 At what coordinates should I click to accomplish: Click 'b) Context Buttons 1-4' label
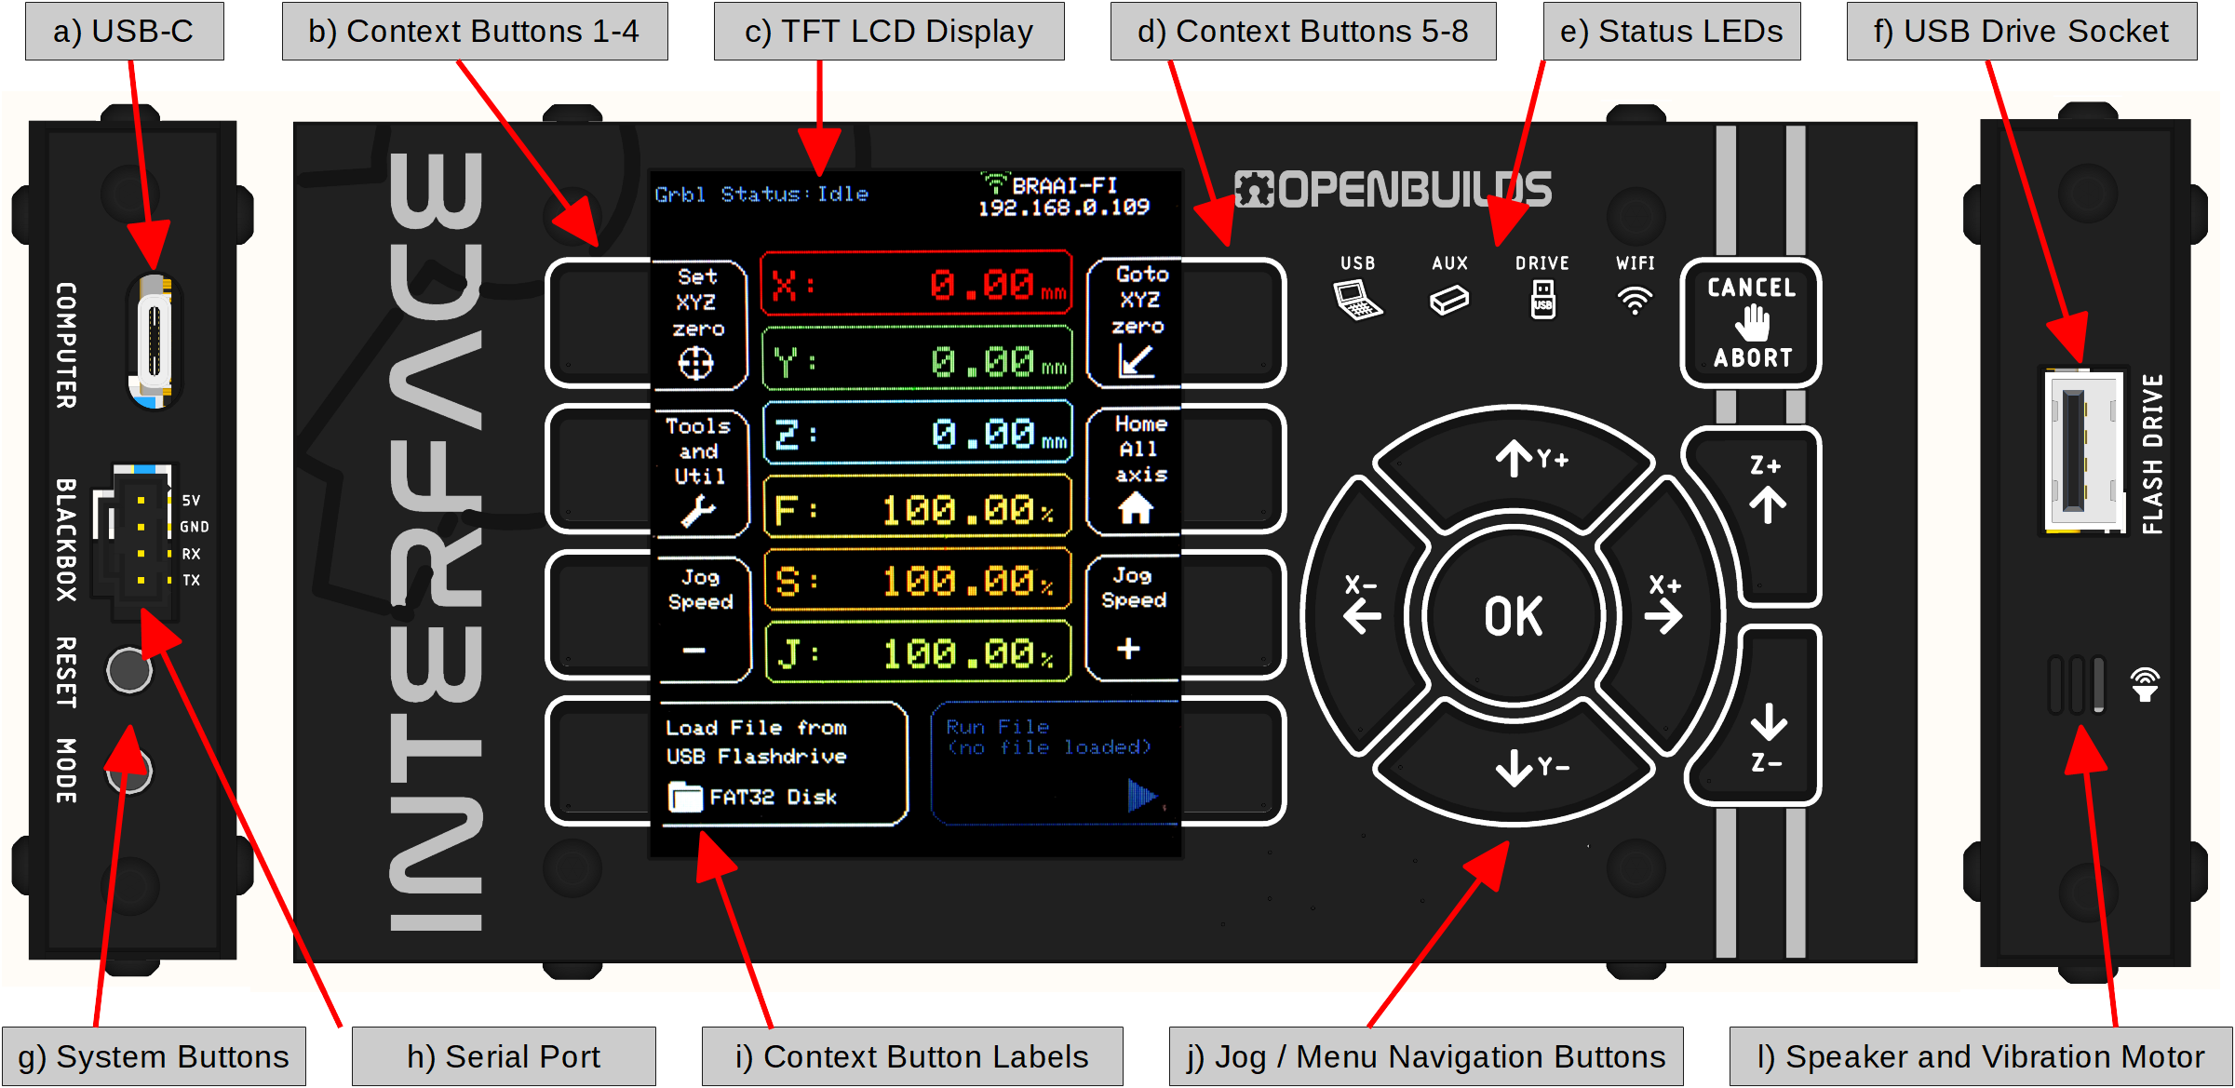[x=475, y=31]
